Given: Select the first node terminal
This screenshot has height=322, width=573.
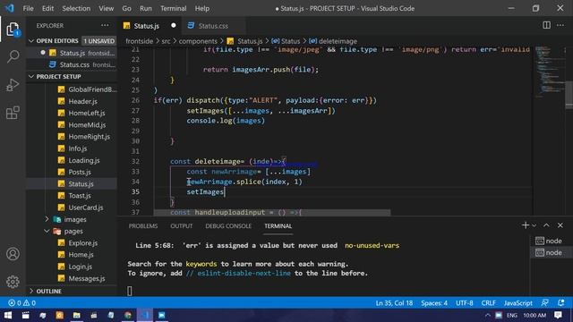Looking at the screenshot, I should point(548,241).
